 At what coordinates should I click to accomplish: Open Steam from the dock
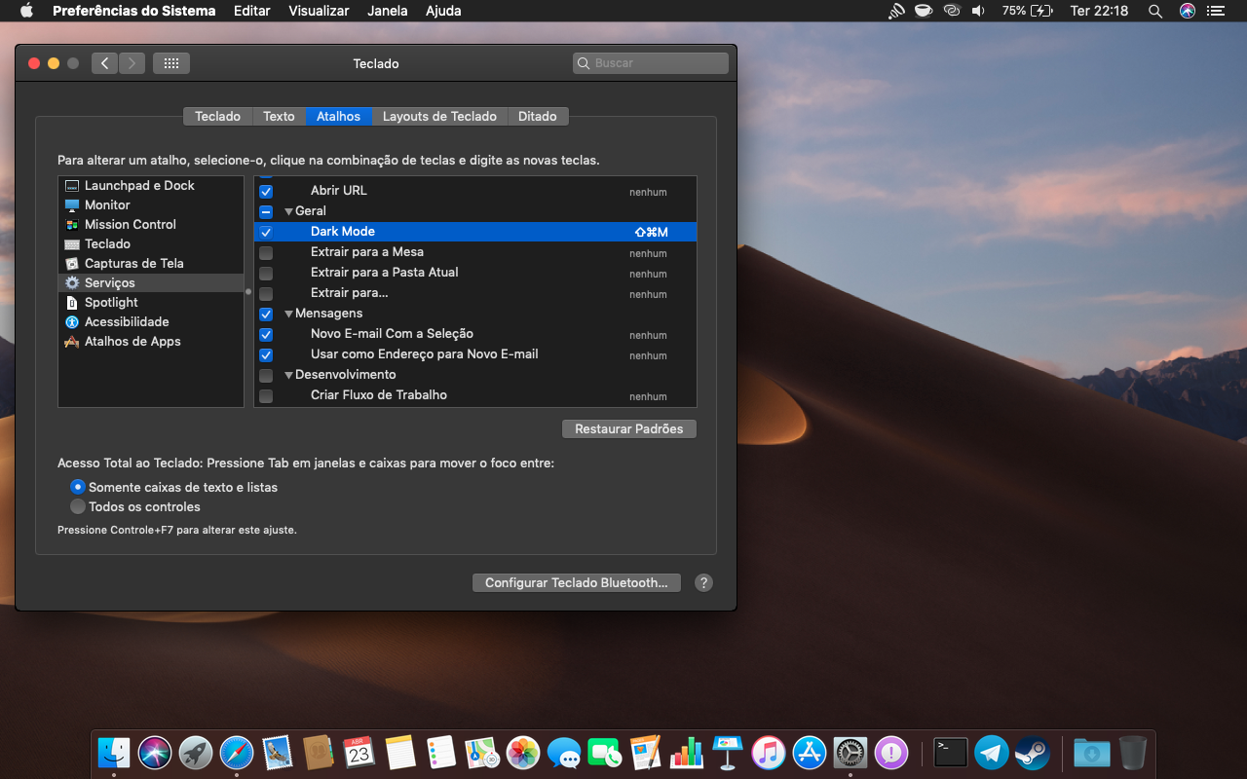[x=1033, y=752]
